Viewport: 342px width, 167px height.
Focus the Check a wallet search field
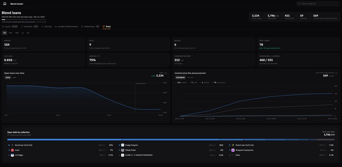pyautogui.click(x=318, y=4)
